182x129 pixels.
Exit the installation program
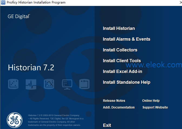107,125
